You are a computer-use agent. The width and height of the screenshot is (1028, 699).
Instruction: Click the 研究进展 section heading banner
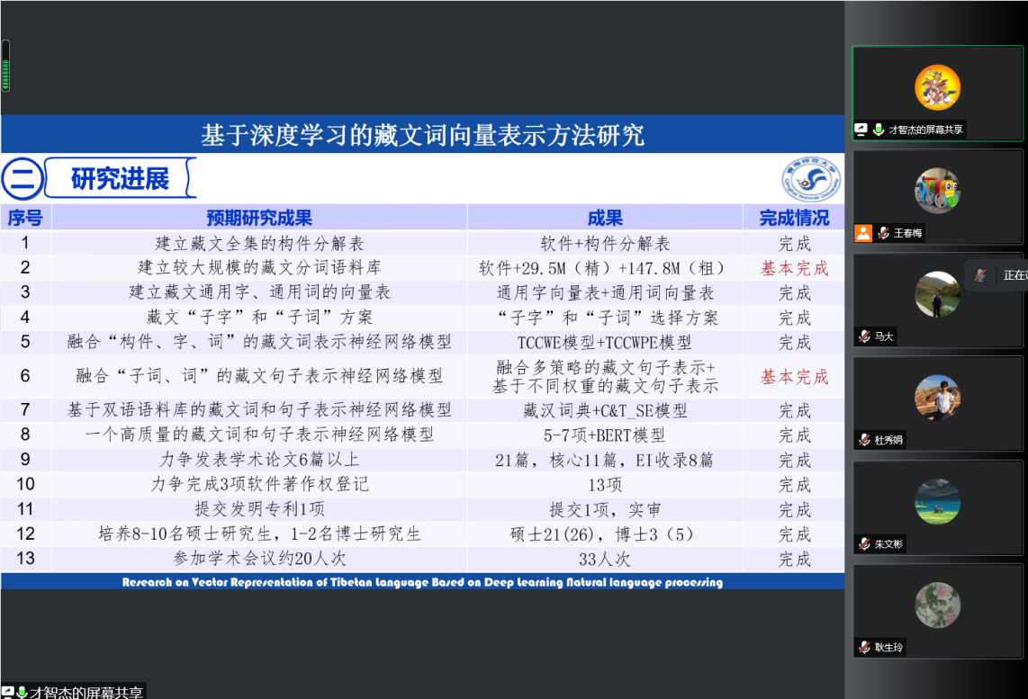(x=120, y=179)
